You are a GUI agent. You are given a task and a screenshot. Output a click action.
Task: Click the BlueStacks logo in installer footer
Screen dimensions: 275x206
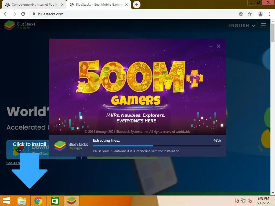[x=71, y=146]
